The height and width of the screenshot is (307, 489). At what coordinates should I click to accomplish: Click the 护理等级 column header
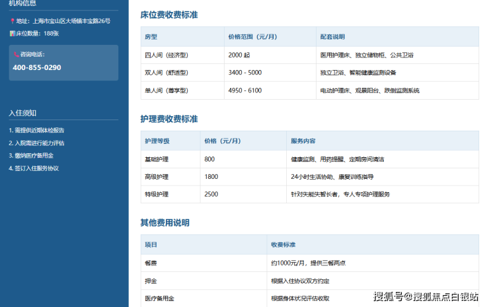170,141
